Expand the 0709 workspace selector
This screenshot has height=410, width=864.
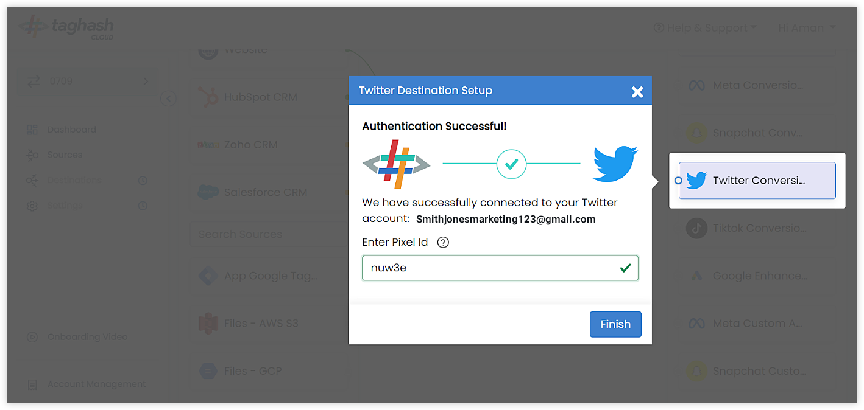[x=88, y=81]
